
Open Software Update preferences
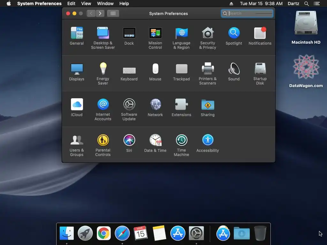129,110
